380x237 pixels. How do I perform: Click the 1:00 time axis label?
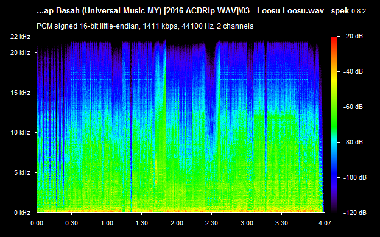[107, 223]
